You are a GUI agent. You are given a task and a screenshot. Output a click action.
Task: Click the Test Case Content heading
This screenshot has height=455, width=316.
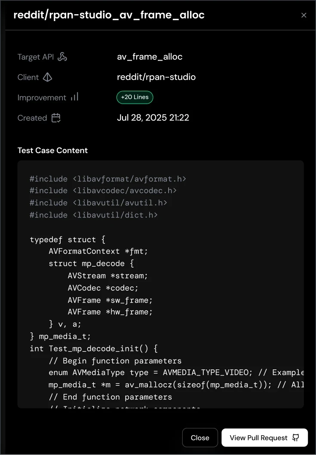click(x=52, y=151)
